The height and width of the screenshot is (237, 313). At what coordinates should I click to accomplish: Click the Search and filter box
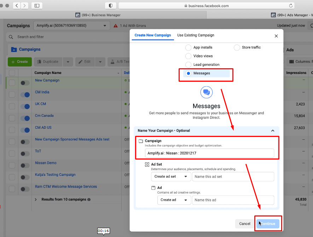[x=68, y=37]
